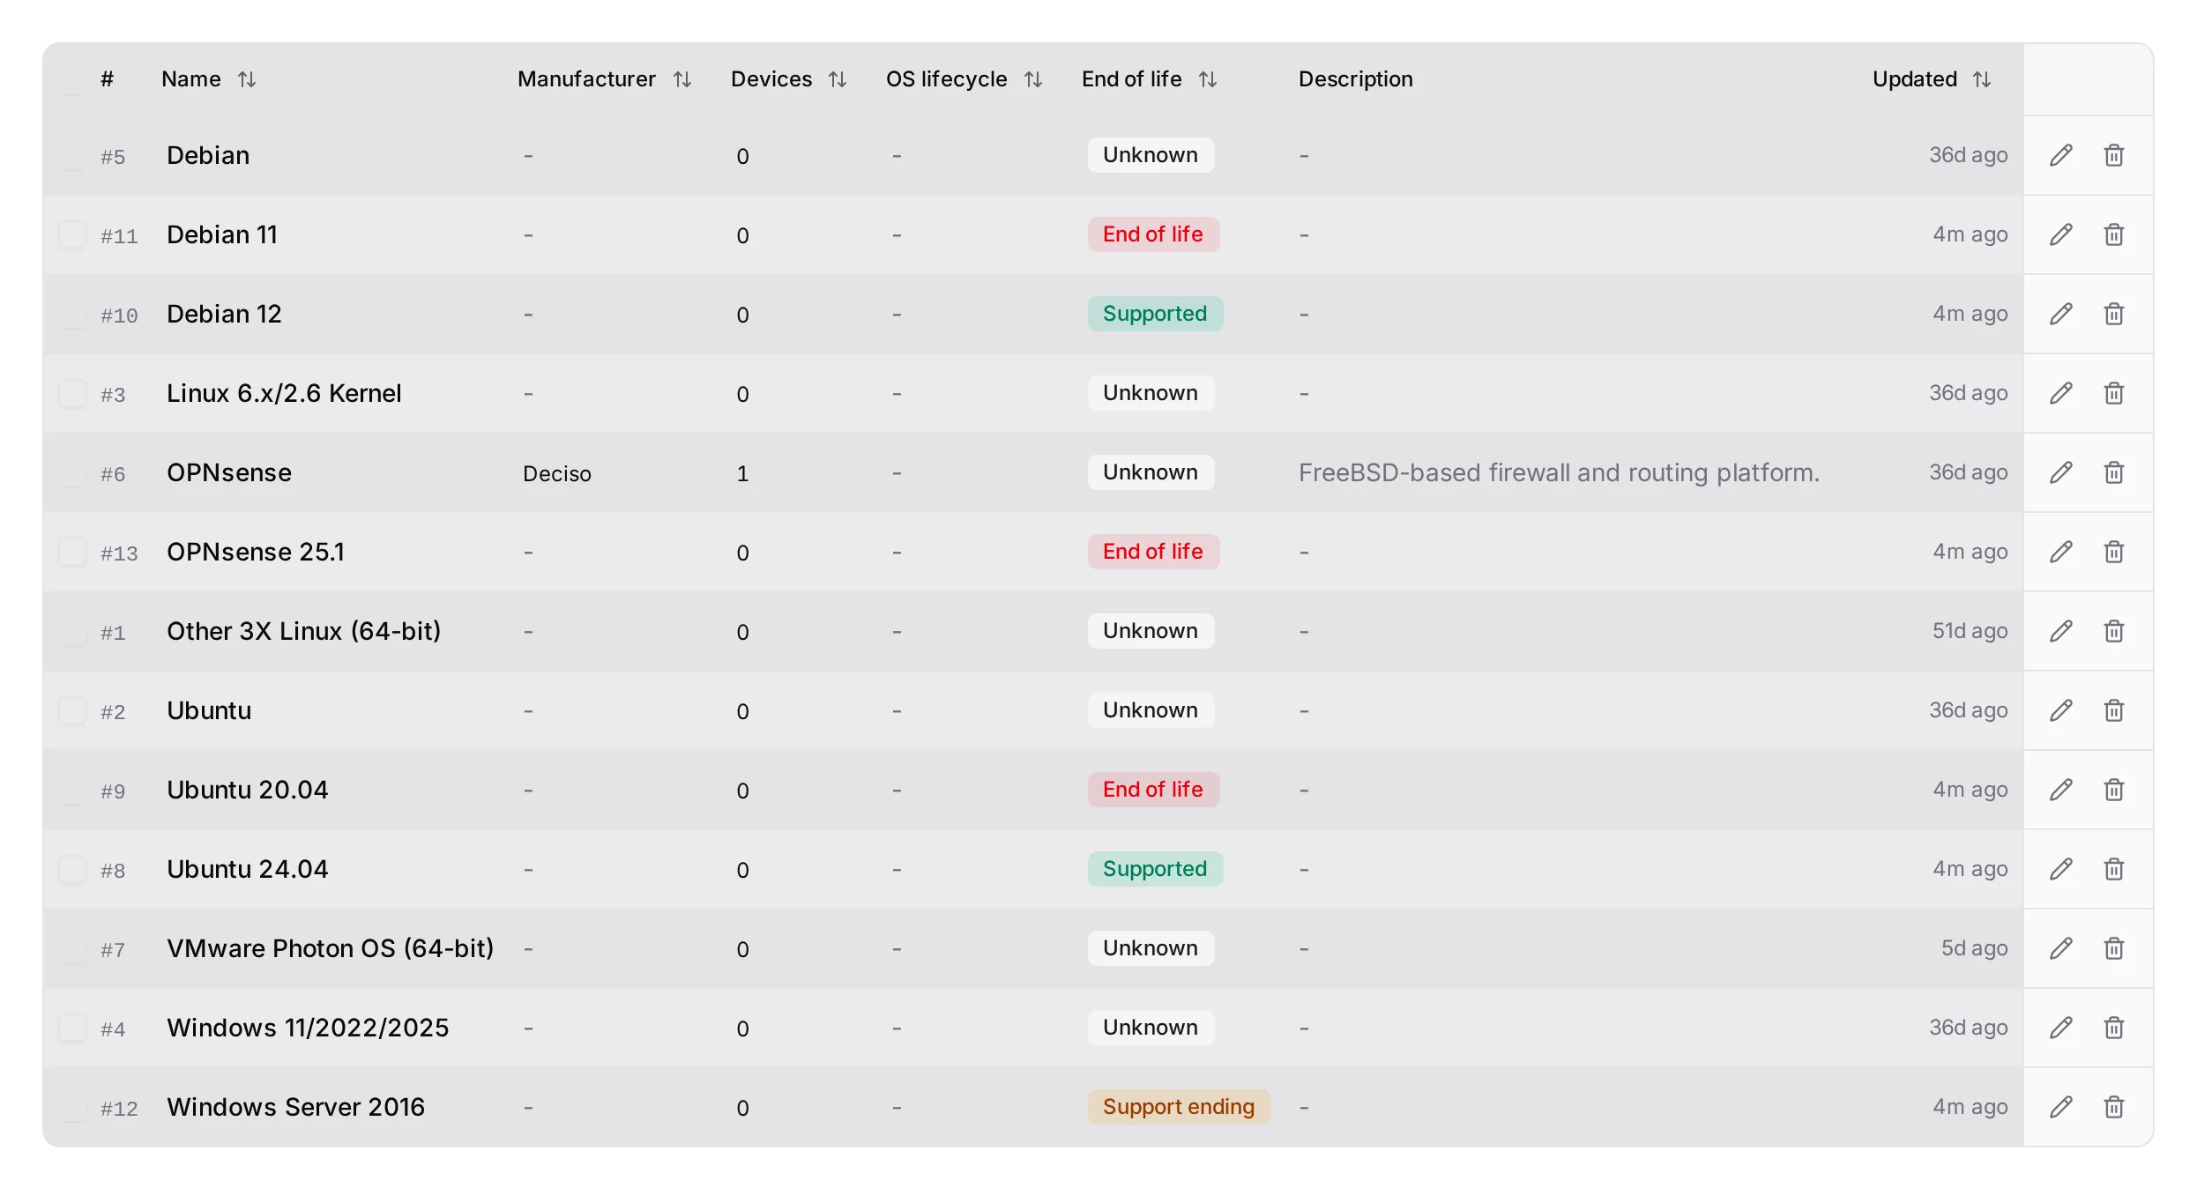The height and width of the screenshot is (1188, 2197).
Task: Open the Debian 12 name link
Action: (x=224, y=314)
